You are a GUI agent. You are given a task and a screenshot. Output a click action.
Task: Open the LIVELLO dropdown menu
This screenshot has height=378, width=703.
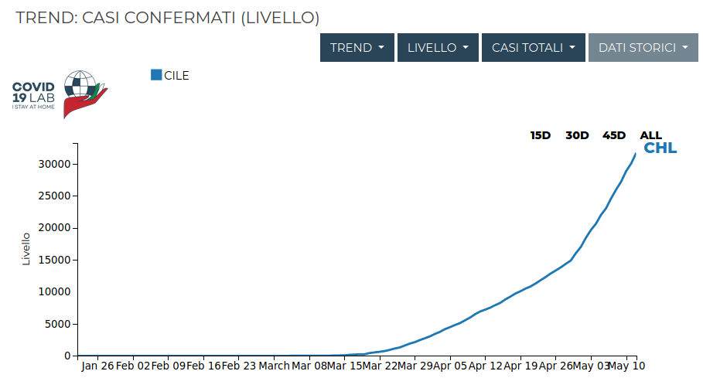pyautogui.click(x=438, y=47)
